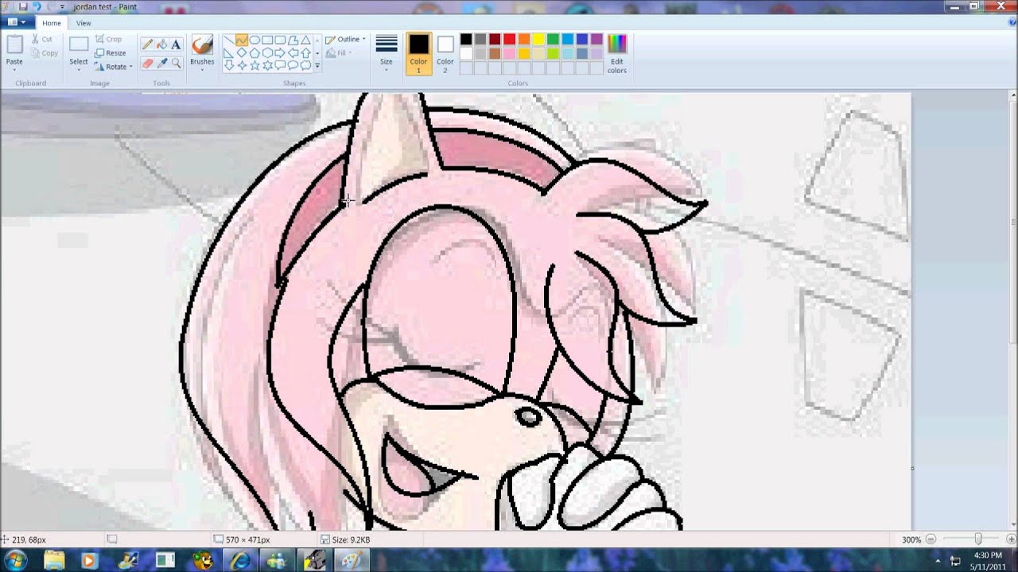The image size is (1018, 572).
Task: Select the Right triangle shape
Action: pos(229,52)
